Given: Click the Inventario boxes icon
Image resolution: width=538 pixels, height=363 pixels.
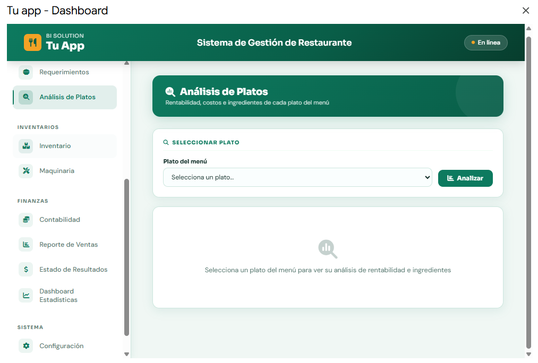Looking at the screenshot, I should (x=26, y=146).
